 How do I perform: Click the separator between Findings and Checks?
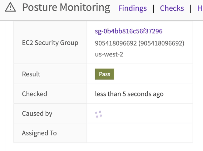(153, 8)
